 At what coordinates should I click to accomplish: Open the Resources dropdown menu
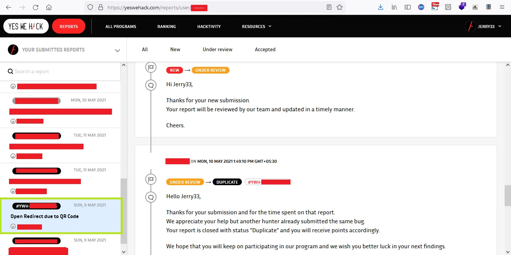(256, 27)
